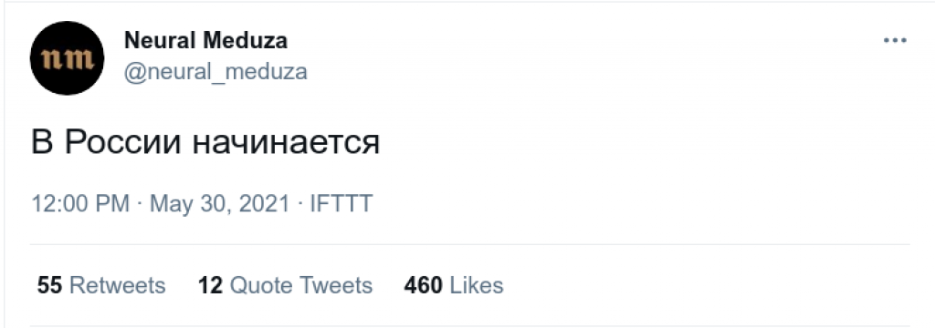Show the 460 Likes list

[x=454, y=285]
